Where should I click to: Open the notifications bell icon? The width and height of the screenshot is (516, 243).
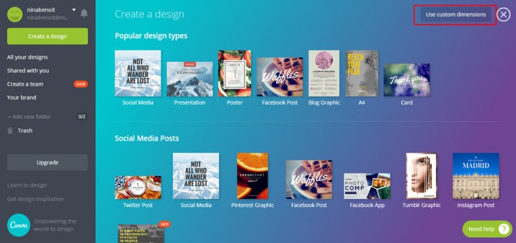tap(84, 13)
